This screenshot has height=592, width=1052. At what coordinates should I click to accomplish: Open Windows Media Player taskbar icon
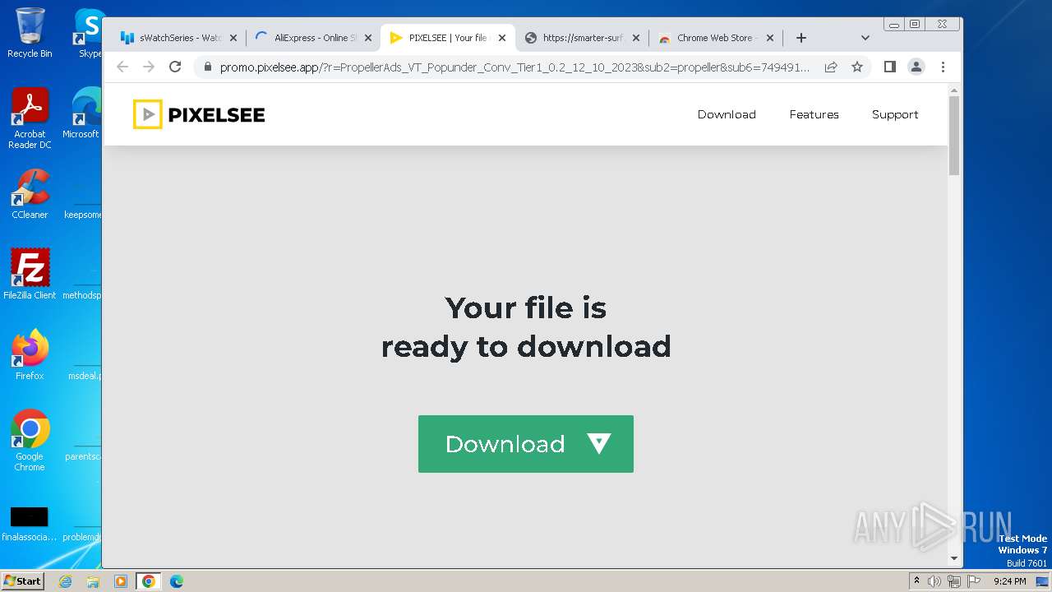(x=121, y=581)
